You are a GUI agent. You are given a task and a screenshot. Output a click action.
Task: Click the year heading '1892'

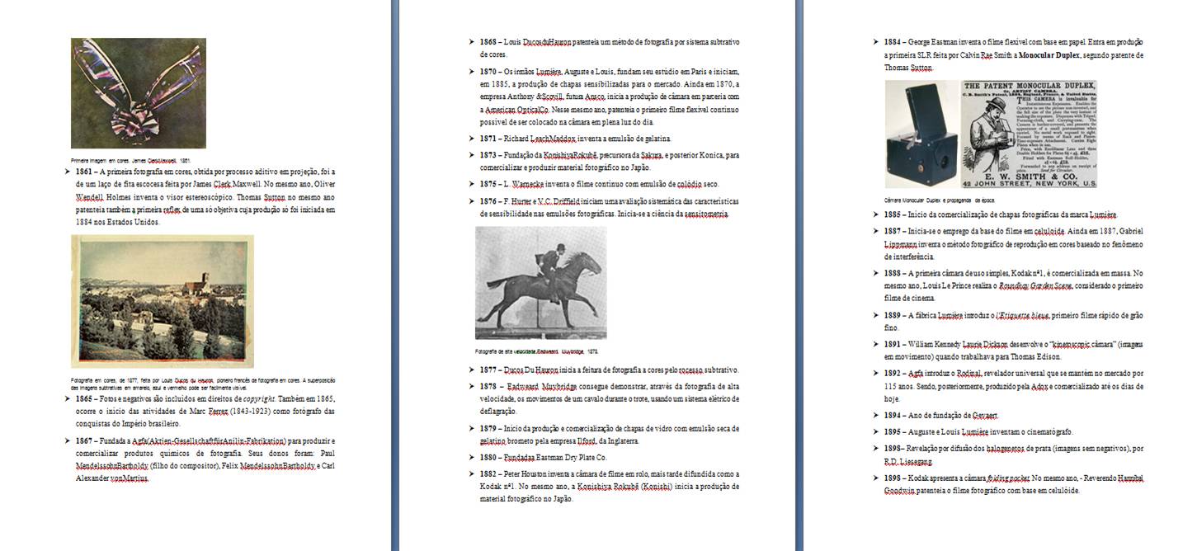click(893, 373)
